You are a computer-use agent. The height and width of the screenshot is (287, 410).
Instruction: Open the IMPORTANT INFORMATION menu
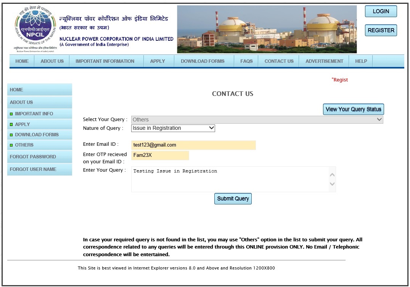tap(105, 61)
